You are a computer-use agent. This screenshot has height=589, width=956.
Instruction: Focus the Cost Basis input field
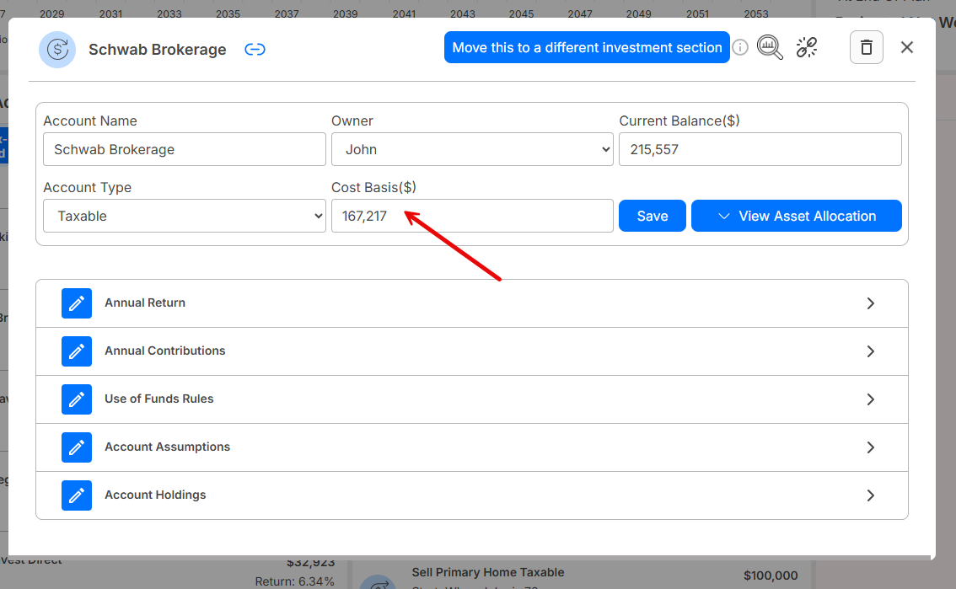(x=472, y=216)
